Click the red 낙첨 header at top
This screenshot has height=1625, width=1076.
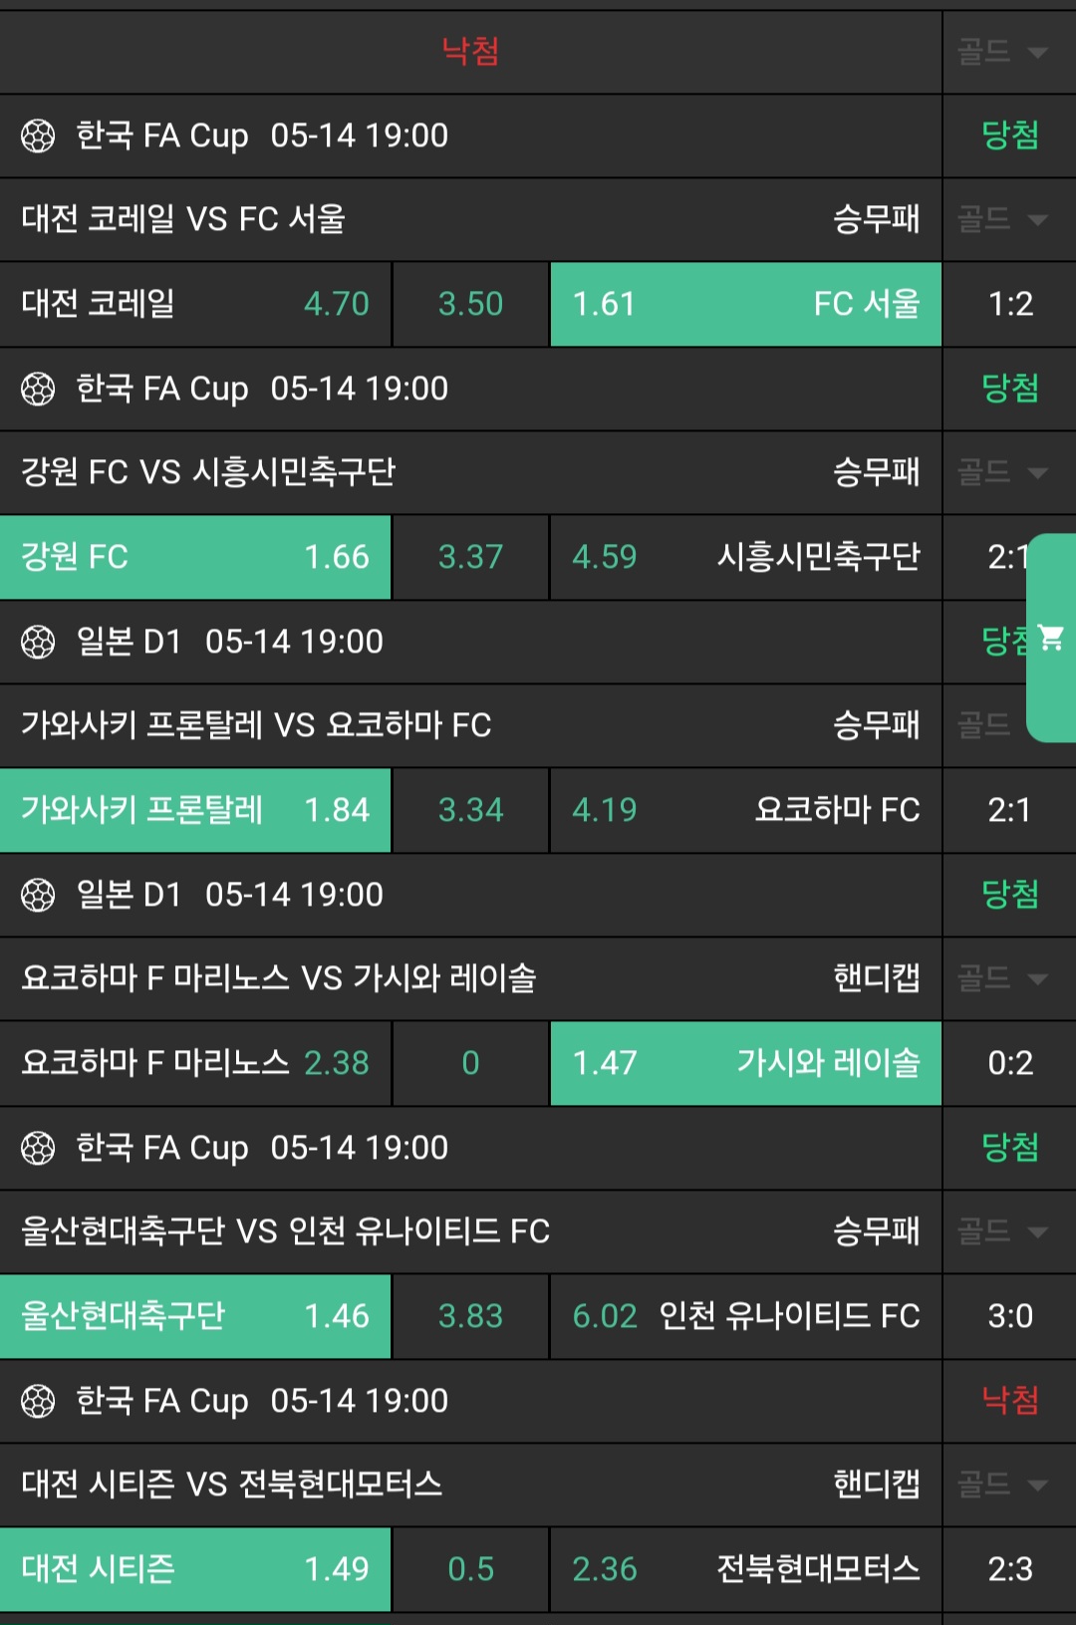click(x=470, y=51)
